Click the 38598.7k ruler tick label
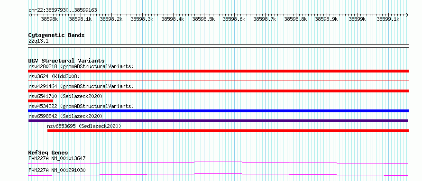422x181 pixels. (x=265, y=19)
